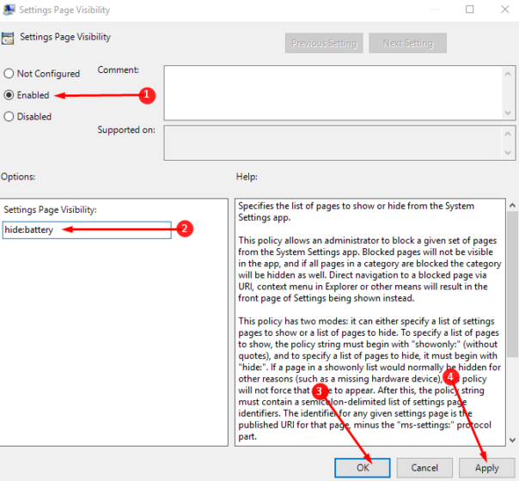Select the Enabled radio button
Viewport: 519px width, 481px height.
click(x=9, y=95)
